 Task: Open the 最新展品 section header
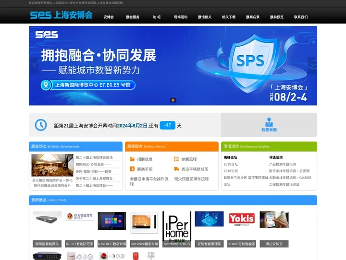(173, 200)
